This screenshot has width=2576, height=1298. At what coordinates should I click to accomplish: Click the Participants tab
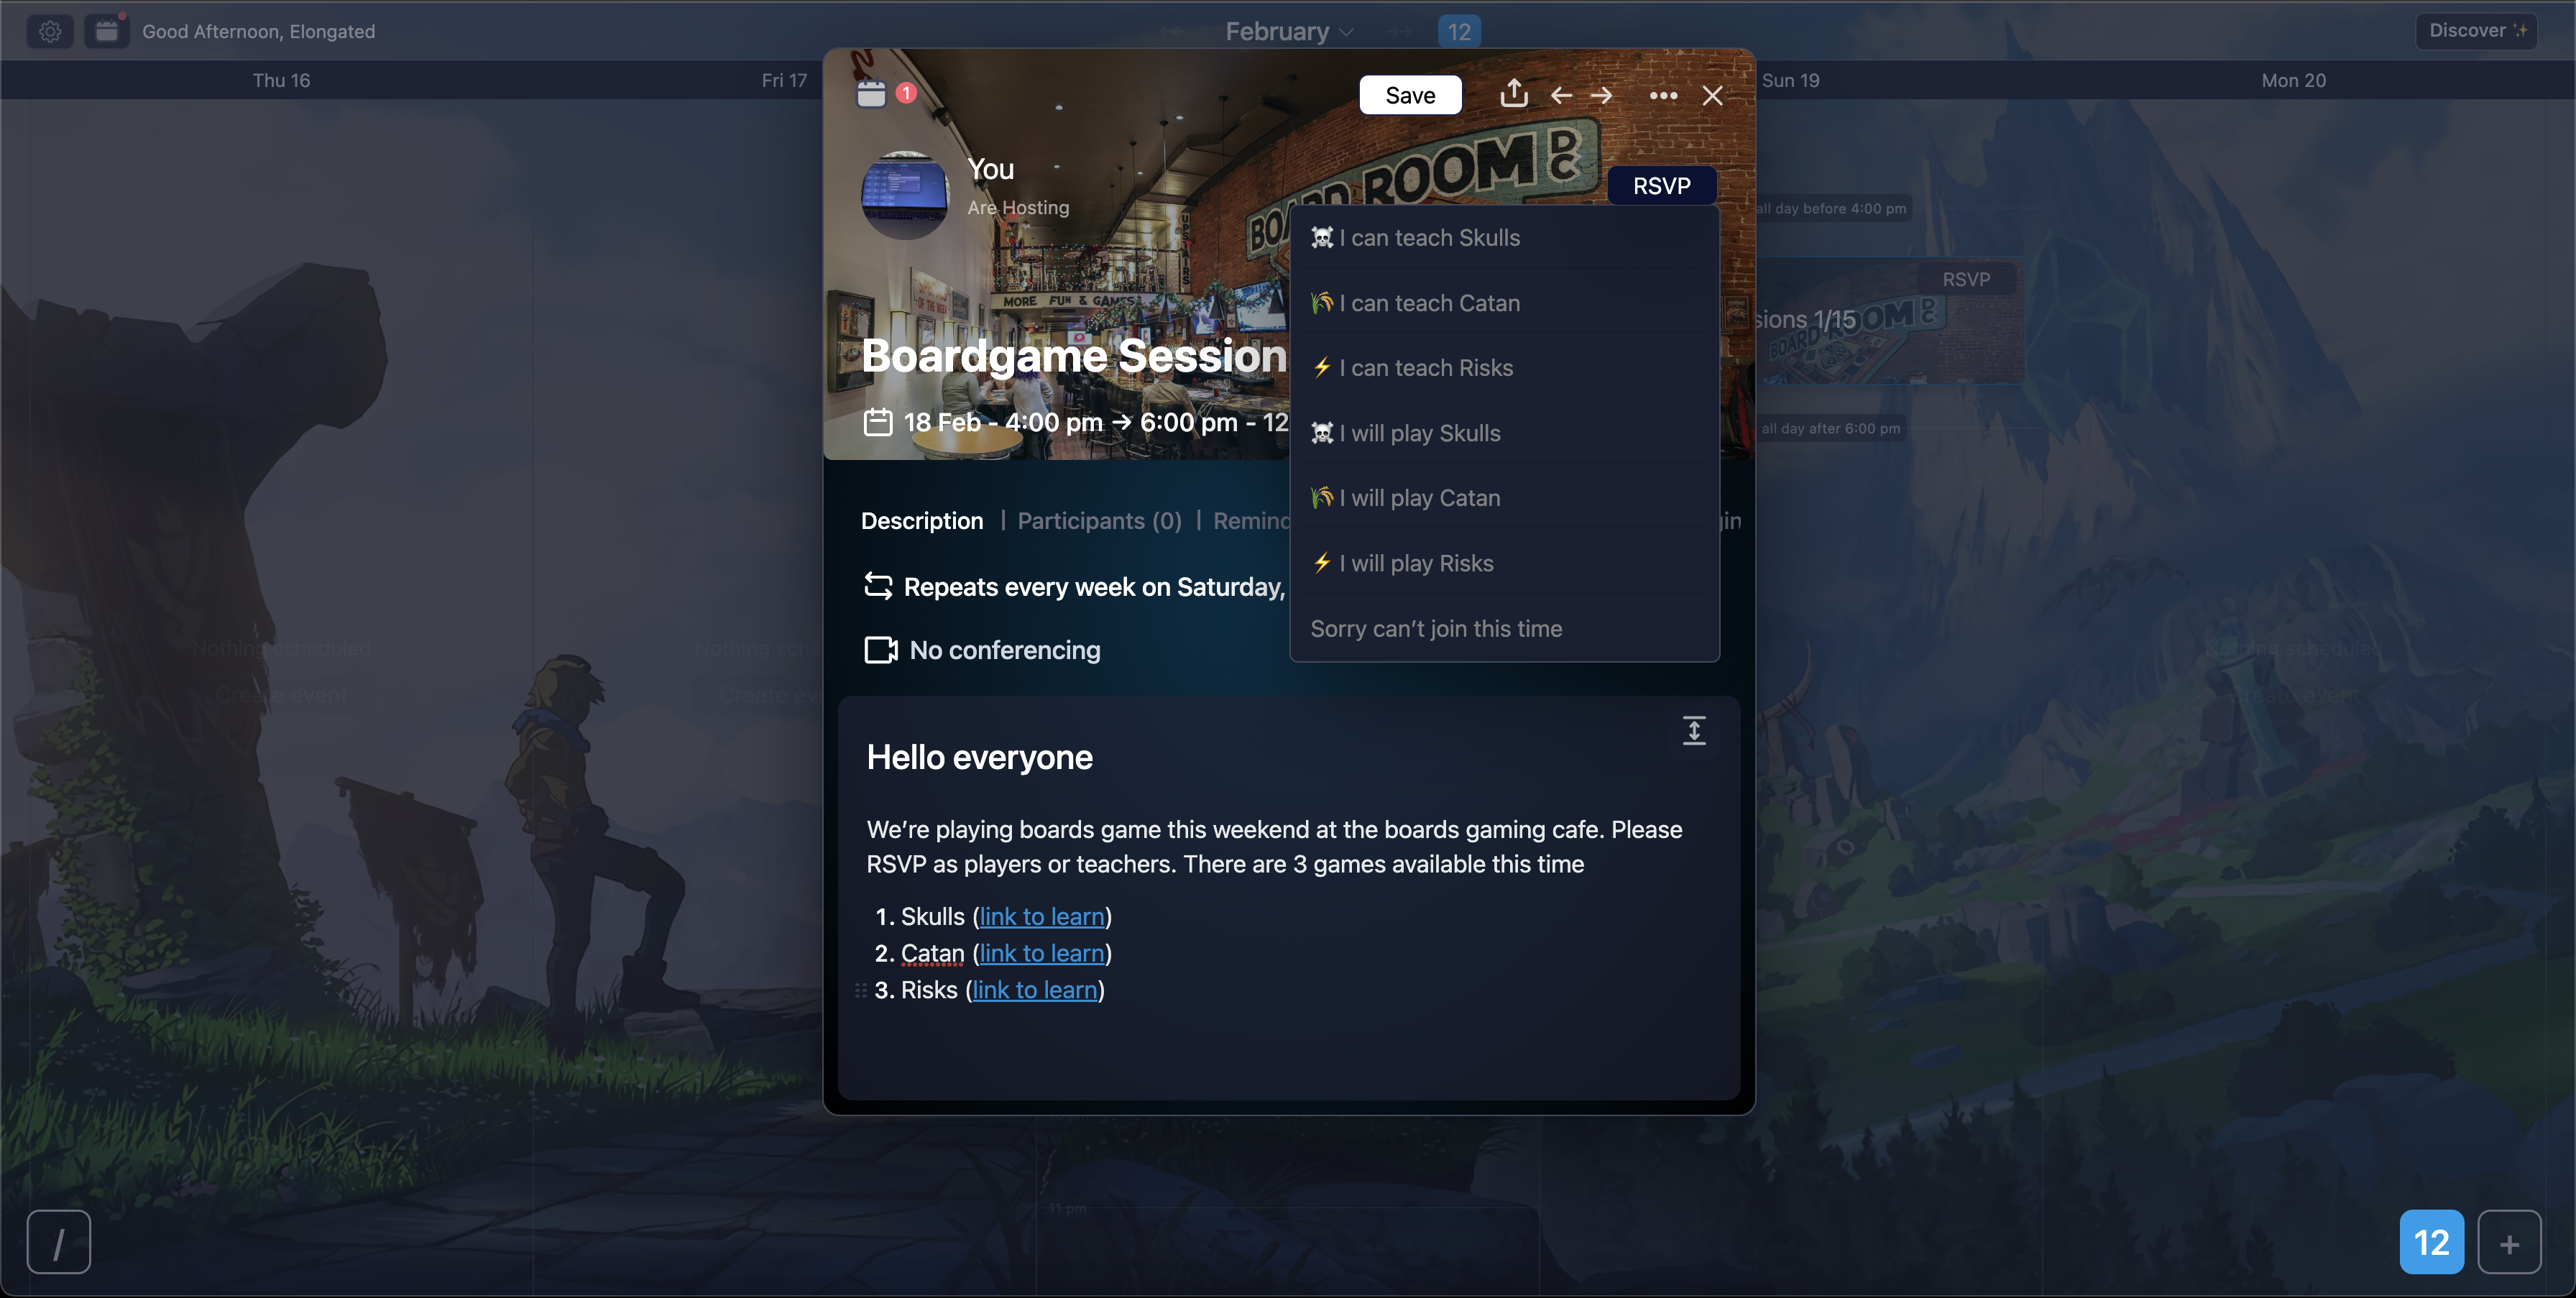1099,520
